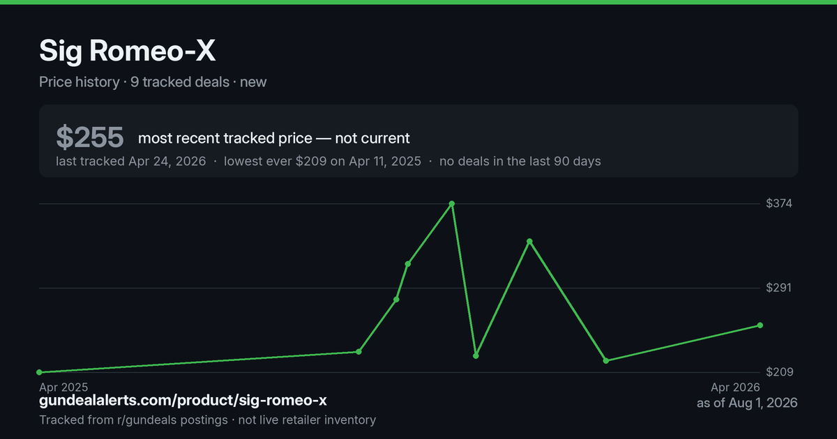The width and height of the screenshot is (837, 439).
Task: Click the 'lowest ever $209 on Apr 11, 2025' text
Action: [322, 161]
